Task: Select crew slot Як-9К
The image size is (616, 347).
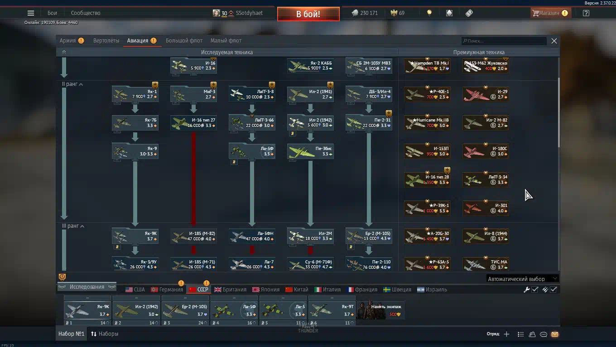Action: pyautogui.click(x=87, y=310)
